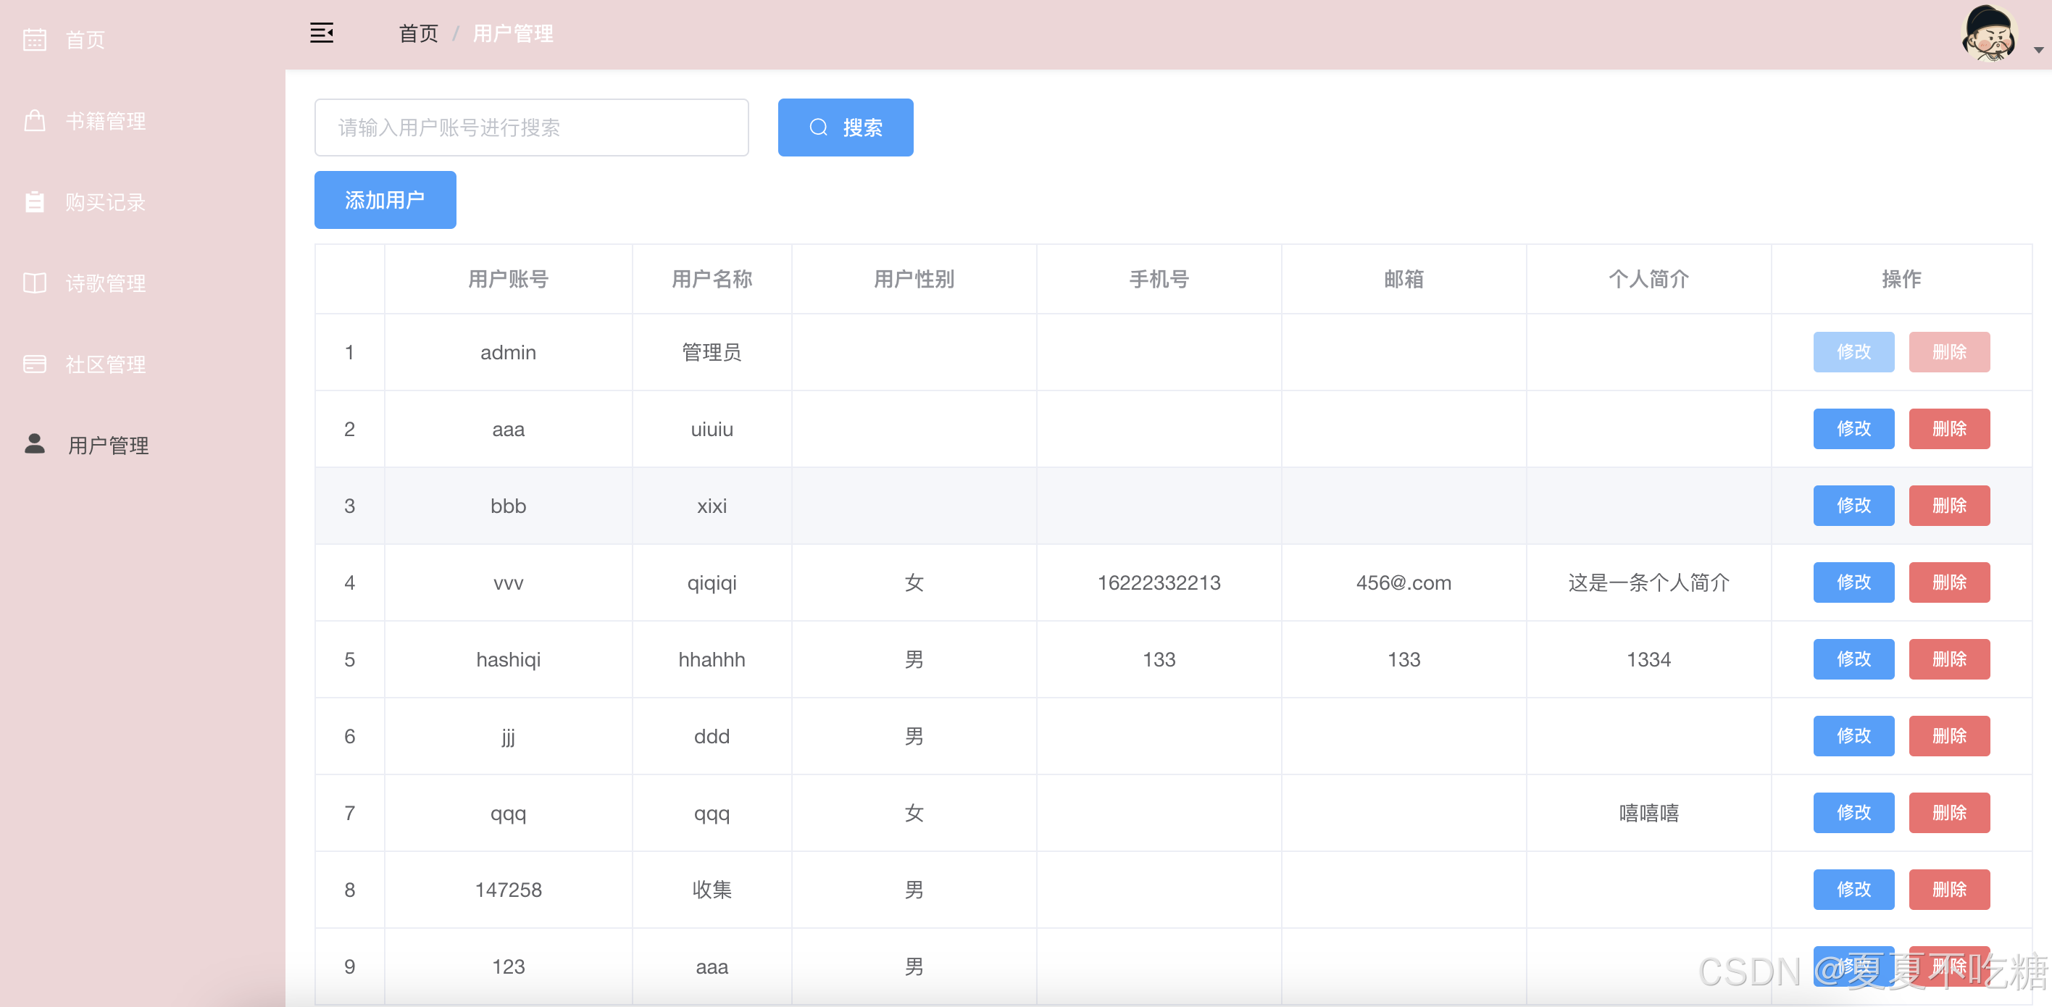Screen dimensions: 2052x1007
Task: Focus the user account search field
Action: coord(531,128)
